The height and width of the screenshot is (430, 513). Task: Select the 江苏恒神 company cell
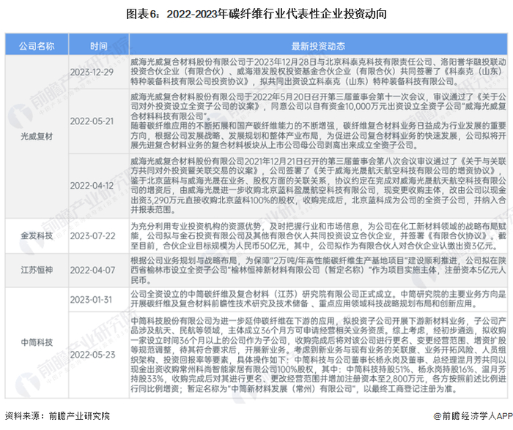37,270
